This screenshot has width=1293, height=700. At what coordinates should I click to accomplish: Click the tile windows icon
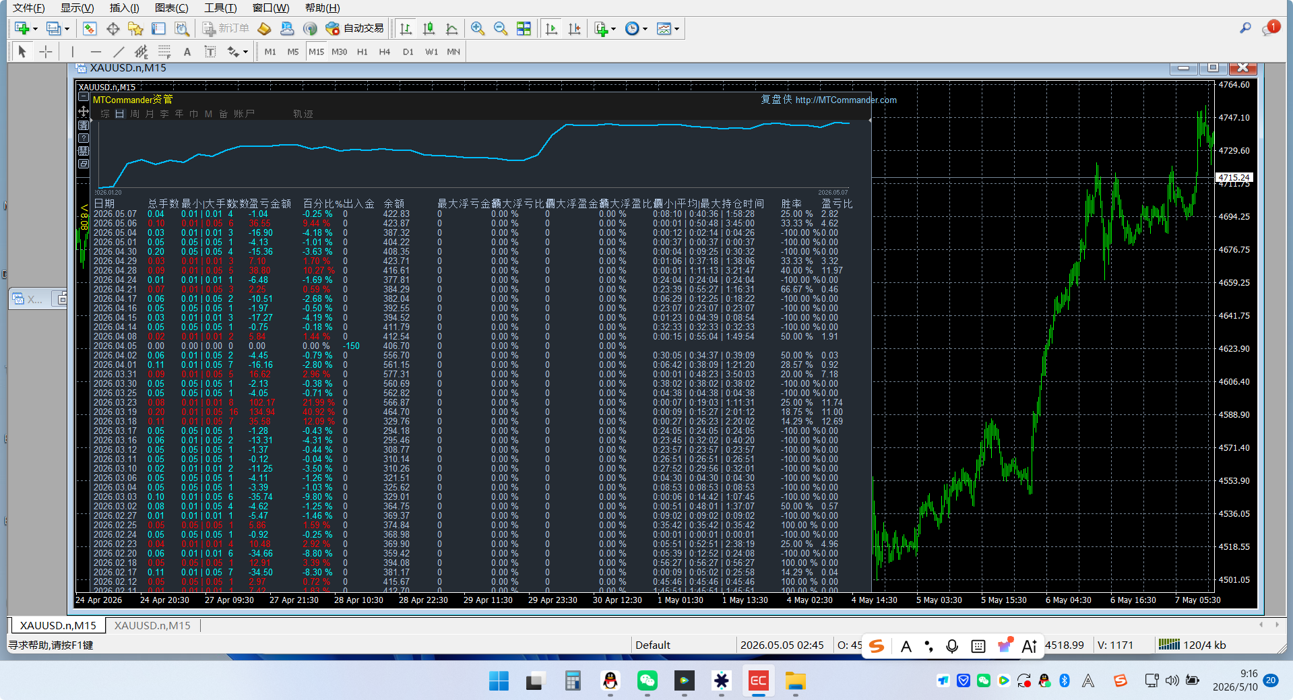click(524, 28)
